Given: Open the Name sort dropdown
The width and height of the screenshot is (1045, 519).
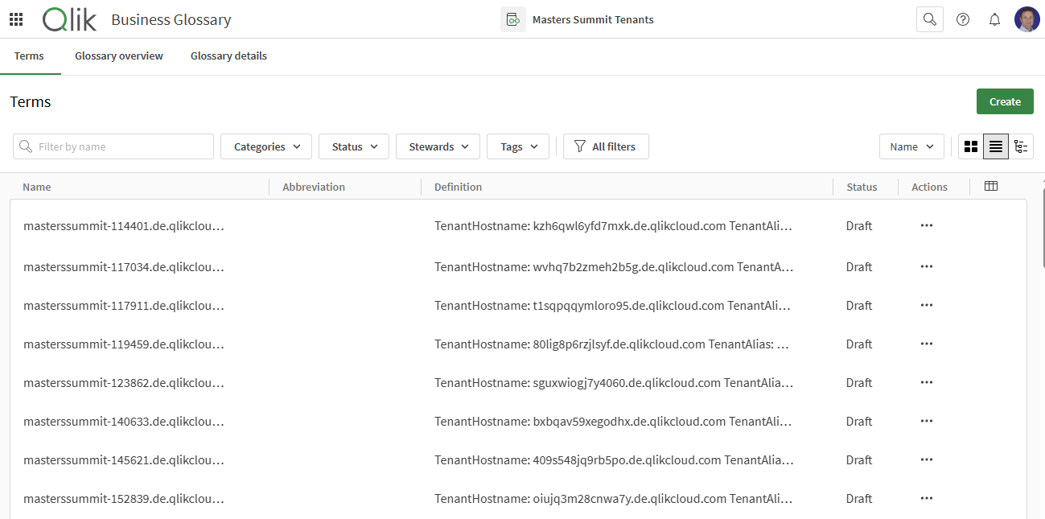Looking at the screenshot, I should (911, 146).
